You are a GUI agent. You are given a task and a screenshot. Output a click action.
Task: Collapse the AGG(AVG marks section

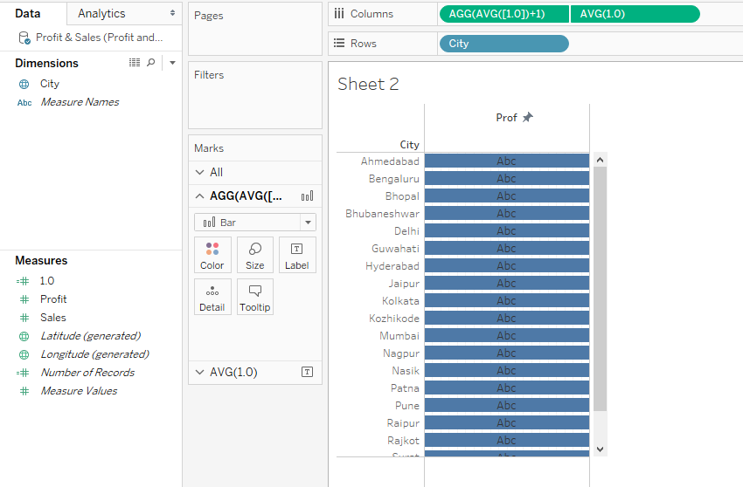199,196
